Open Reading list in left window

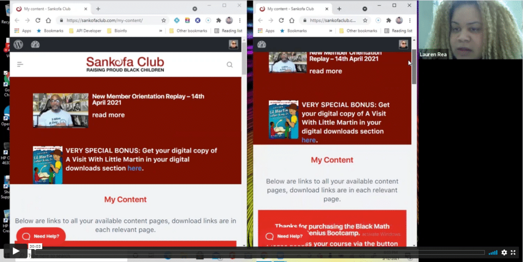(x=228, y=31)
